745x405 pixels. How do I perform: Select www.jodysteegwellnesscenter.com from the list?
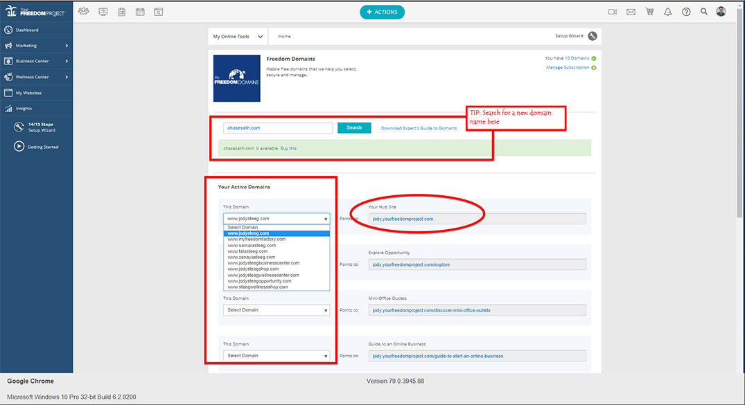(277, 275)
